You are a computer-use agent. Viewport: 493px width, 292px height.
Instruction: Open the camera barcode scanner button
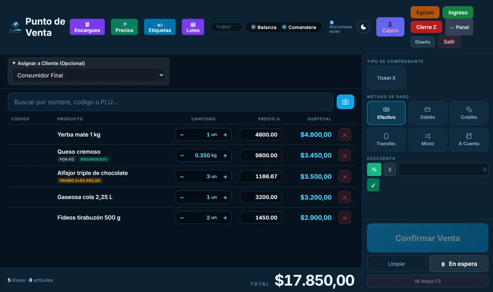[x=345, y=102]
